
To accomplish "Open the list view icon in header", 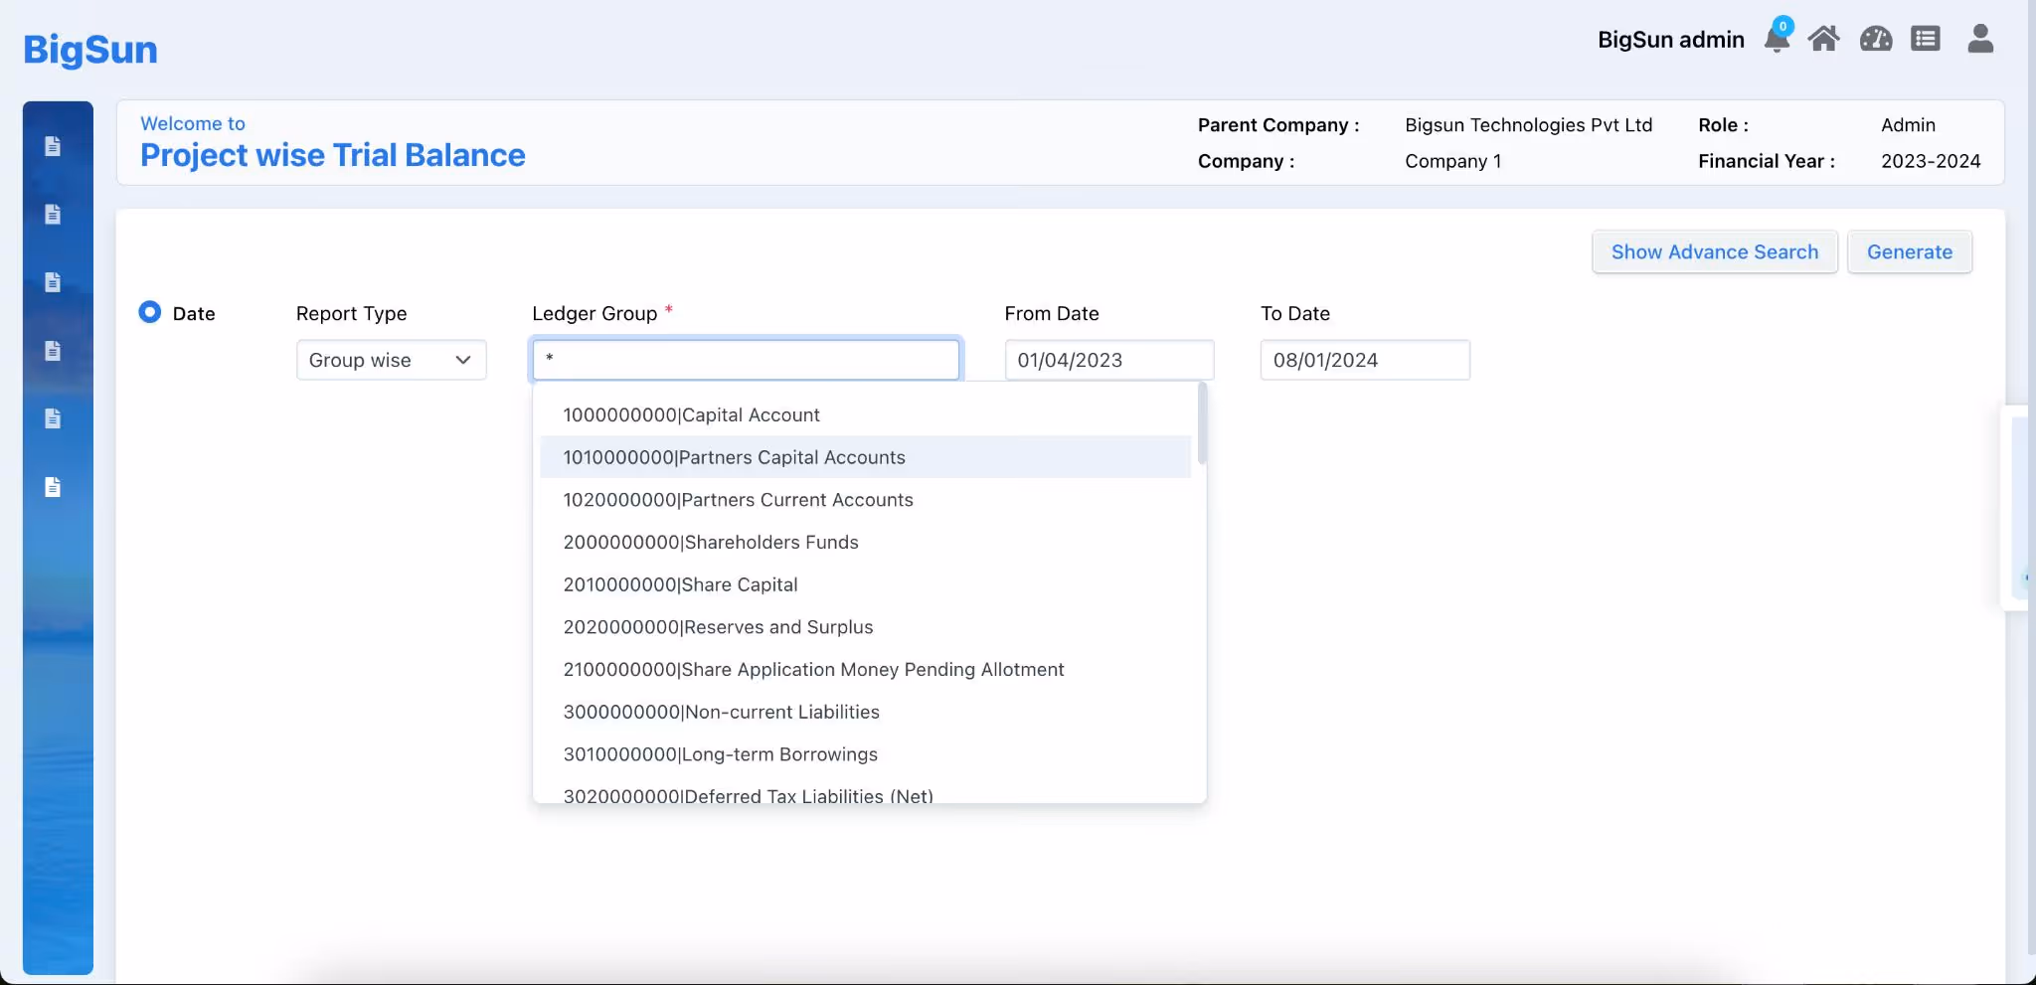I will tap(1926, 39).
